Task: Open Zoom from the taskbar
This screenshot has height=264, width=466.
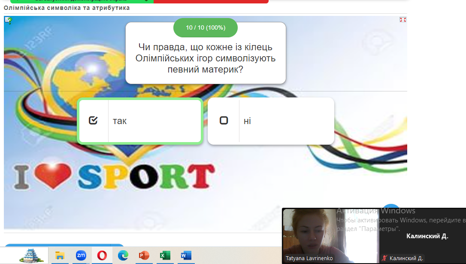Action: tap(81, 255)
